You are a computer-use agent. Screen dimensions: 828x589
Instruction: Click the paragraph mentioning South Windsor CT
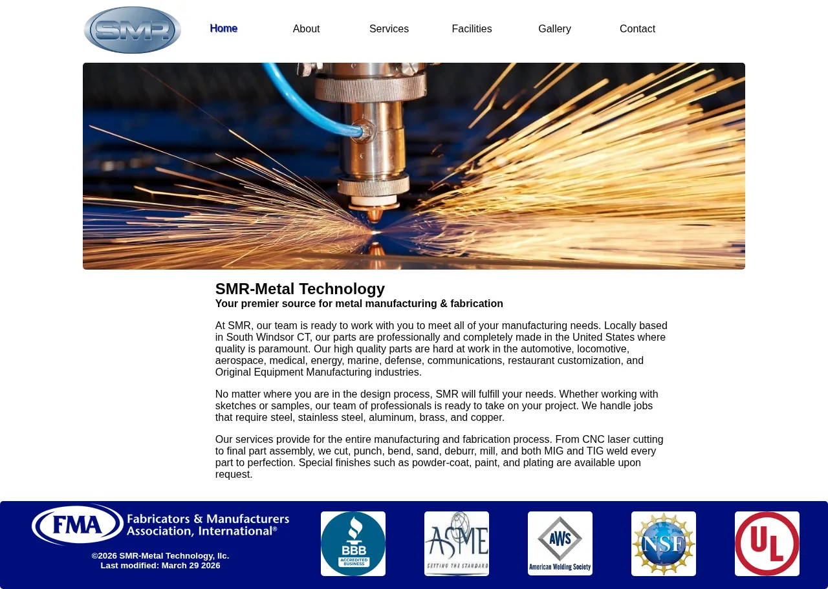click(442, 349)
